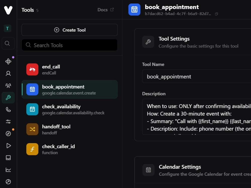Click the teal check_availability calendar icon
The width and height of the screenshot is (251, 188).
coord(32,109)
